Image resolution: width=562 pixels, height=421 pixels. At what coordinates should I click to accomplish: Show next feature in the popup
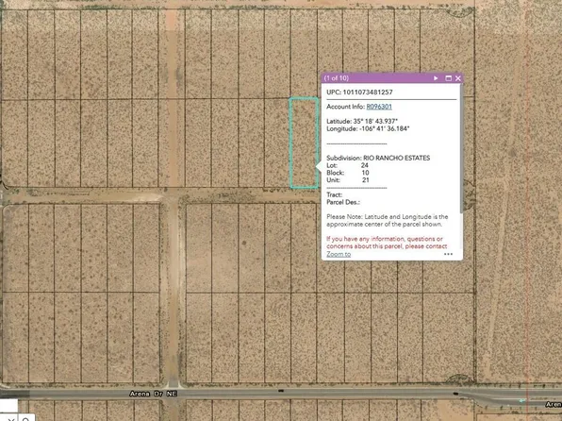(x=436, y=78)
